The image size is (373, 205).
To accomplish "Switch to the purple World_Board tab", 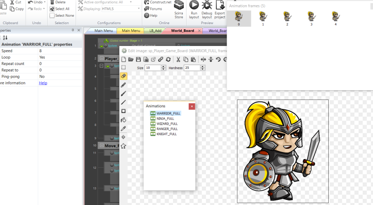I will click(217, 31).
